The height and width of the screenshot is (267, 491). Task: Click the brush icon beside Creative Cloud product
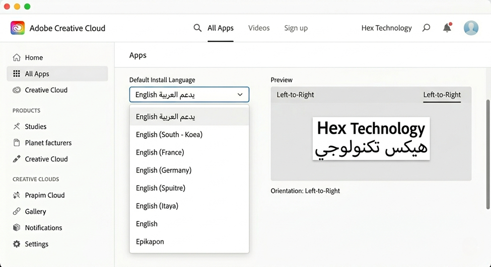click(x=17, y=159)
